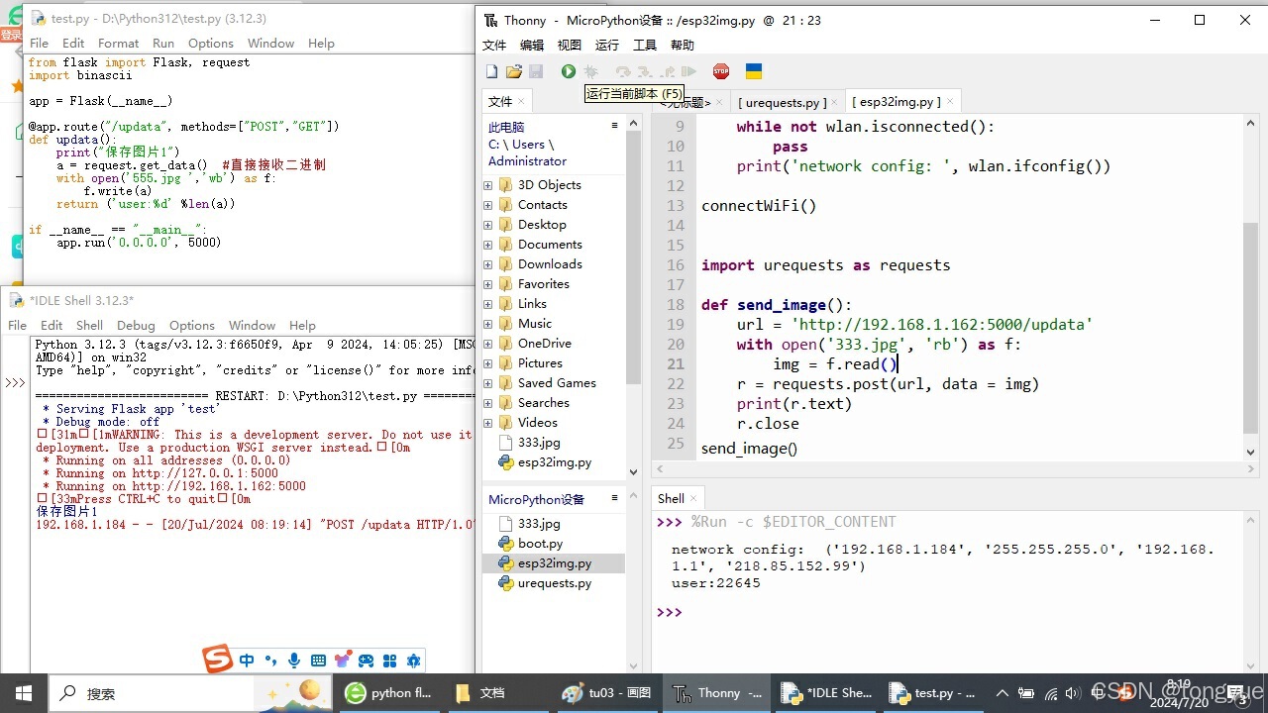Open the 'tu03 - 画图' taskbar window
The width and height of the screenshot is (1268, 713).
604,693
